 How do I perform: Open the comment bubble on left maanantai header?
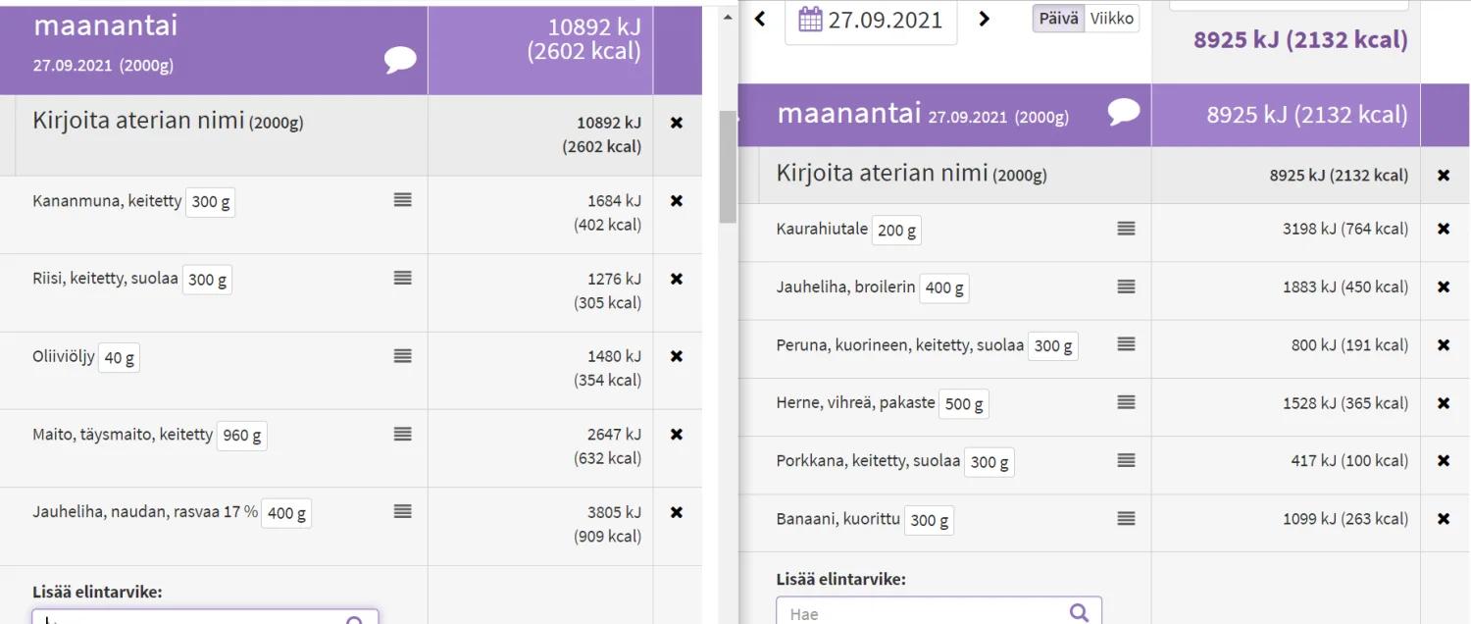pyautogui.click(x=399, y=60)
